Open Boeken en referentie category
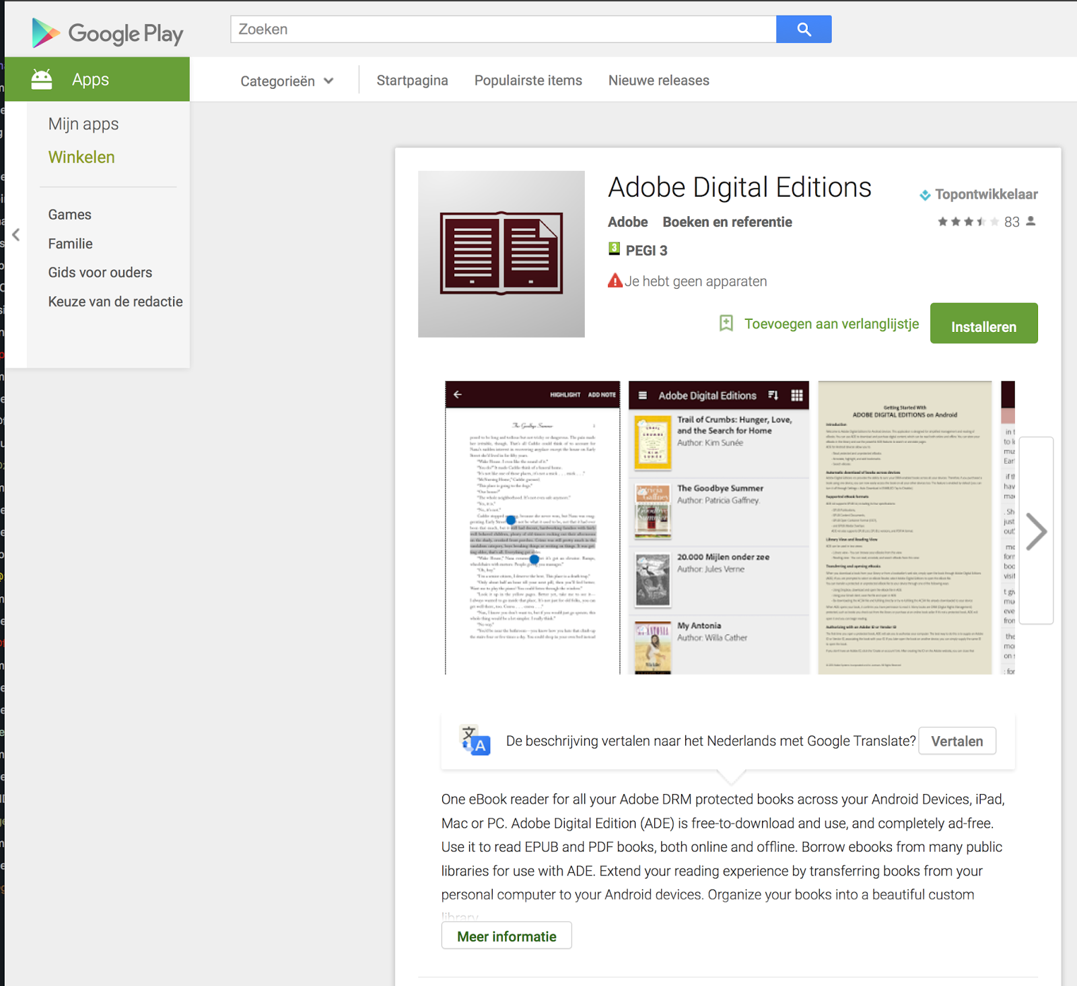The height and width of the screenshot is (986, 1077). pos(727,222)
